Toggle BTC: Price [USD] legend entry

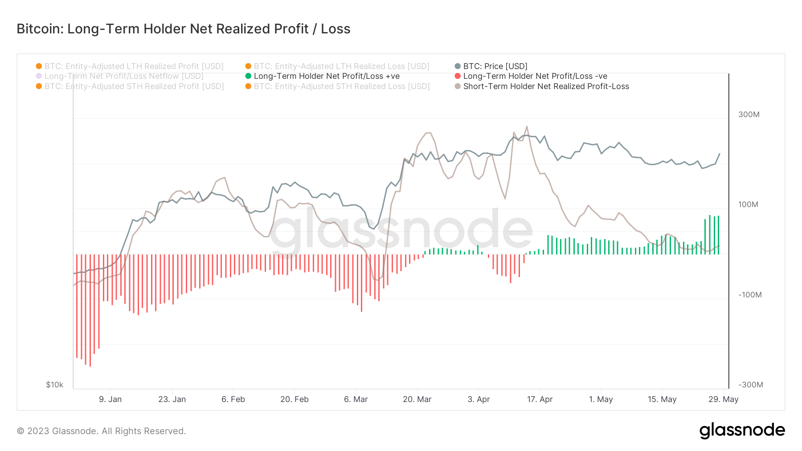click(491, 66)
